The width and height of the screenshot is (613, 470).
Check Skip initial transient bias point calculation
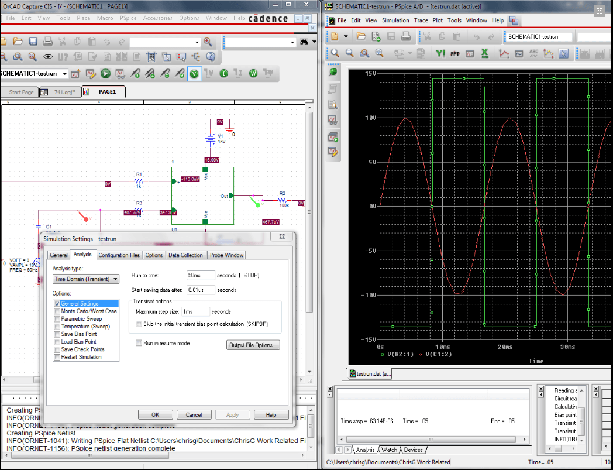click(x=139, y=324)
